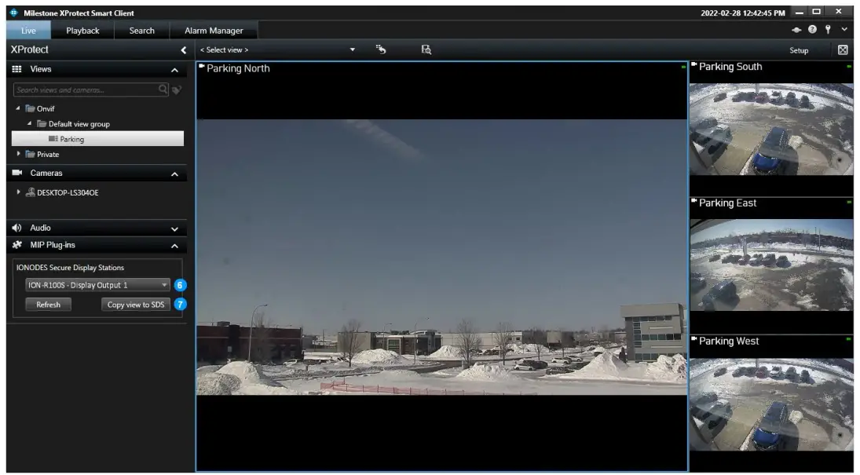
Task: Click Parking South camera title icon
Action: (693, 64)
